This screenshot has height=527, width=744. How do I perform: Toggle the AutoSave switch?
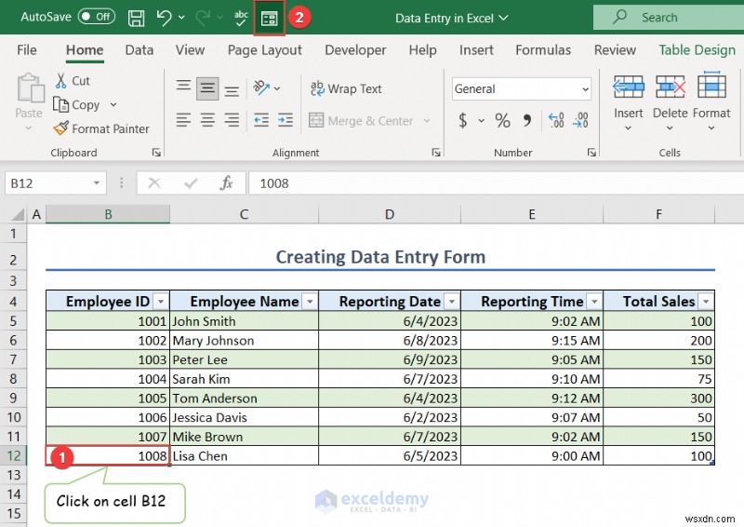97,17
